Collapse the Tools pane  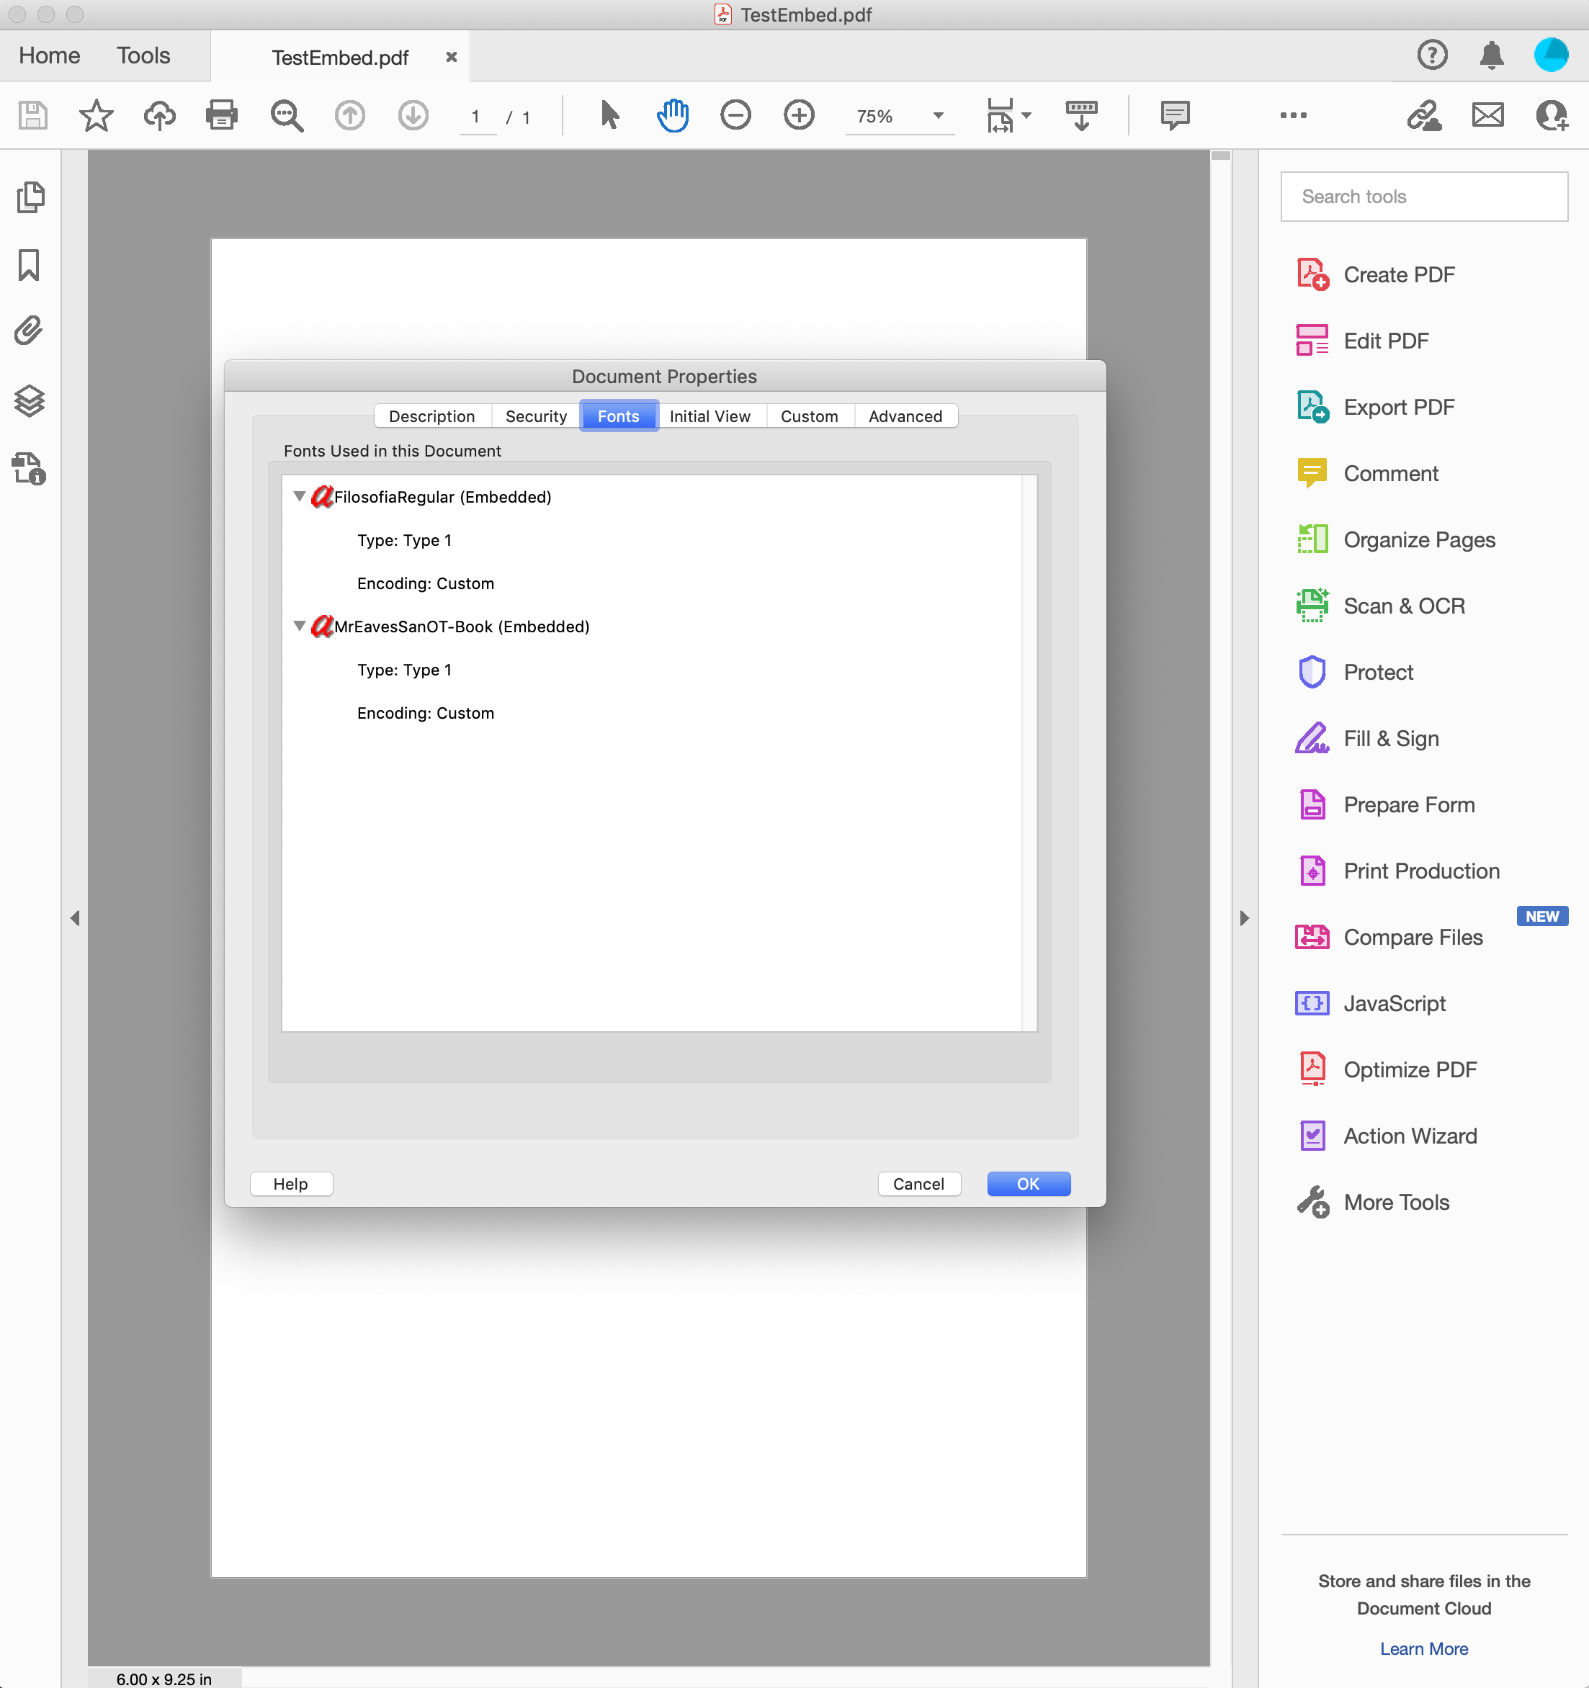[1243, 918]
